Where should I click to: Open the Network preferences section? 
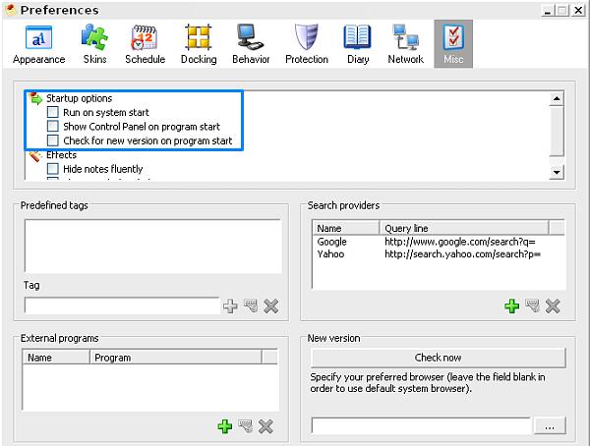point(405,44)
